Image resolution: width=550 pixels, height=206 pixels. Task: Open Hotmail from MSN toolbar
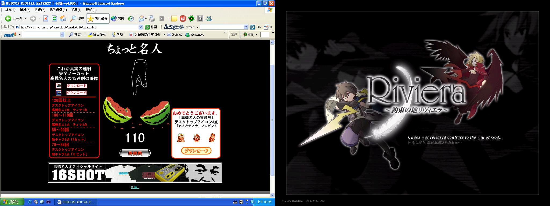tap(175, 34)
